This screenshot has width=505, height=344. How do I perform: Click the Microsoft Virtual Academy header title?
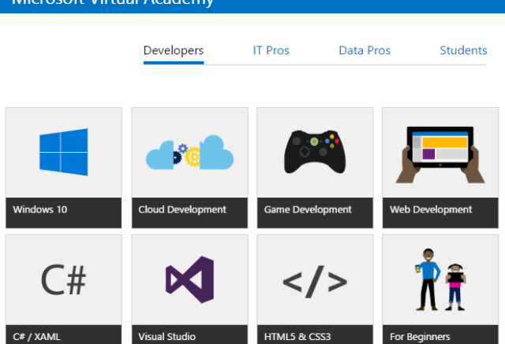112,3
